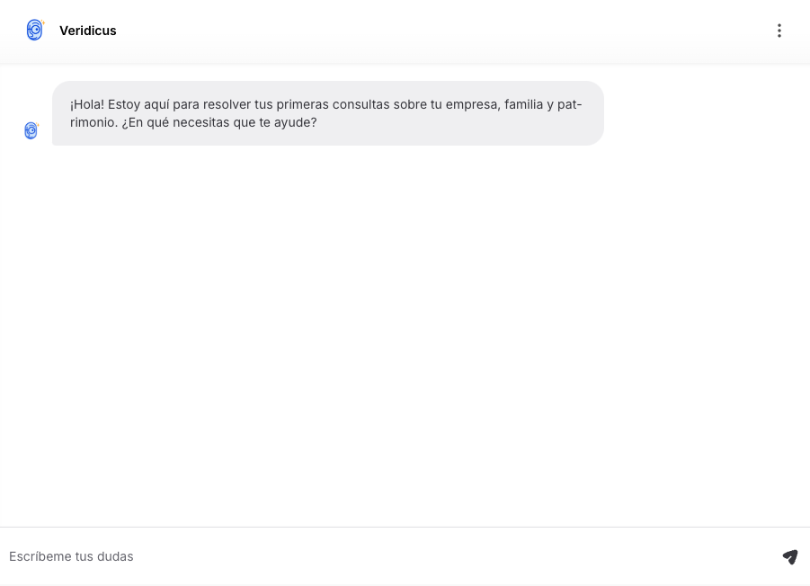Submit the question using the send icon
The height and width of the screenshot is (586, 810).
click(790, 556)
